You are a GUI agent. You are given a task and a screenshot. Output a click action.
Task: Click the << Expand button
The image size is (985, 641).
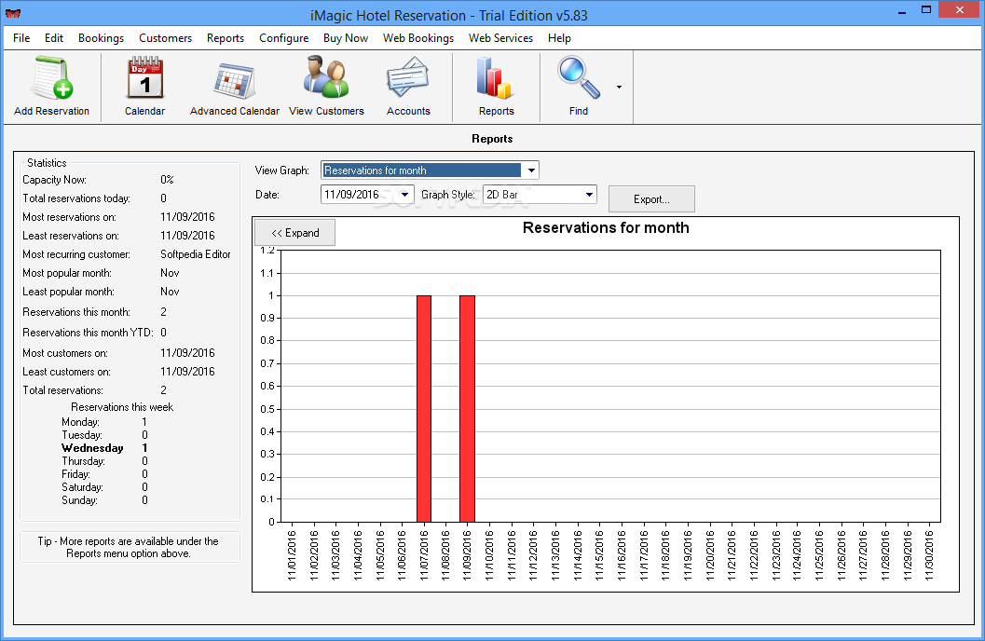(x=294, y=233)
